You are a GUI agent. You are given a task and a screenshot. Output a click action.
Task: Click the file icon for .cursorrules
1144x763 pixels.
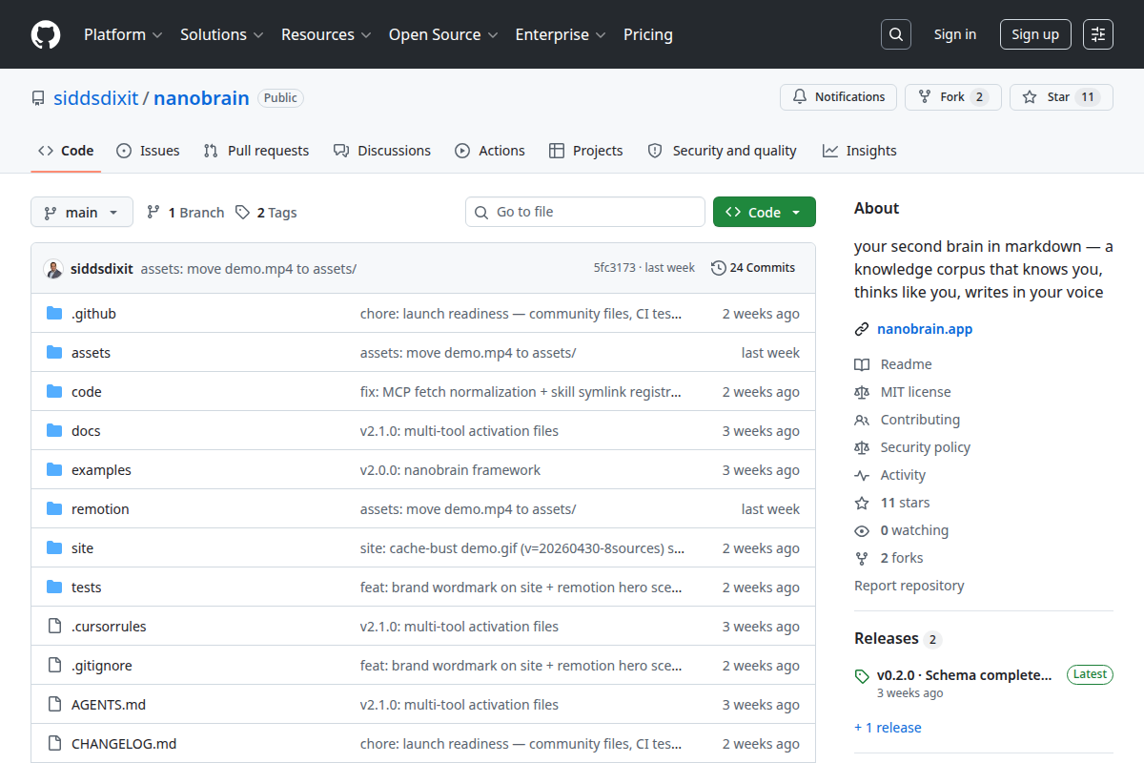(x=54, y=627)
